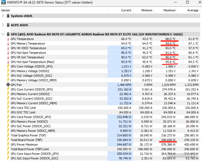
Task: Click Total Graphics Power current 314.665 W
Action: [x=124, y=135]
